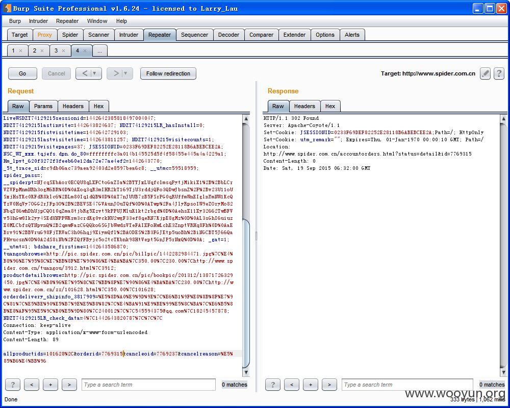The height and width of the screenshot is (408, 510).
Task: Open the Window menu
Action: (x=97, y=21)
